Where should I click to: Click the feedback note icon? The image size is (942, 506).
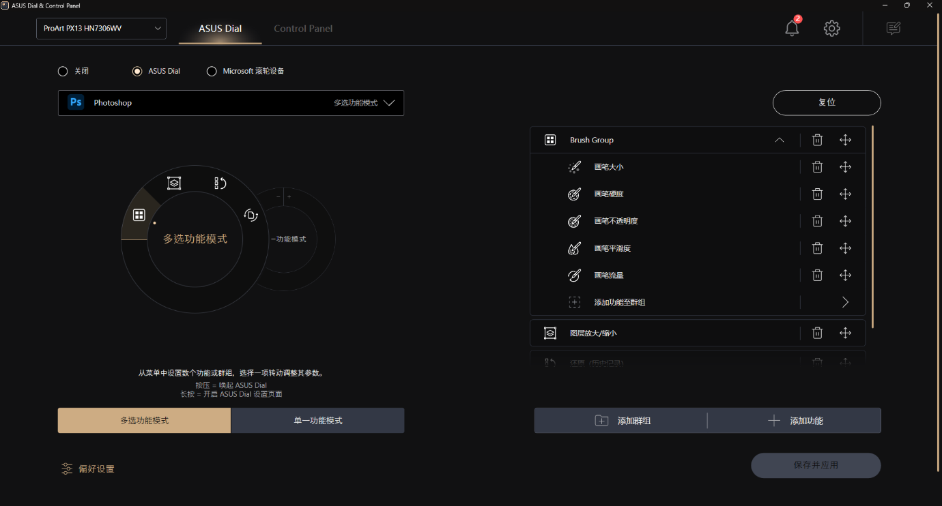(893, 29)
